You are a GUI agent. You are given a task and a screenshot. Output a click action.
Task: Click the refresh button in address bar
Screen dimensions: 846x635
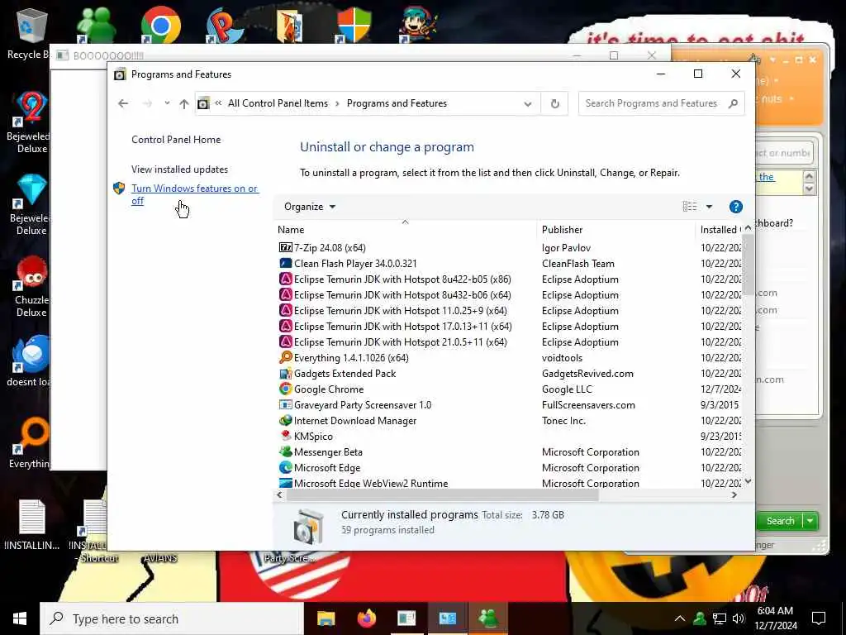coord(554,103)
